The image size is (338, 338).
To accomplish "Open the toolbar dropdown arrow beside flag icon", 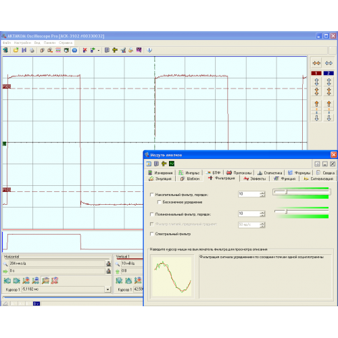I will (99, 51).
